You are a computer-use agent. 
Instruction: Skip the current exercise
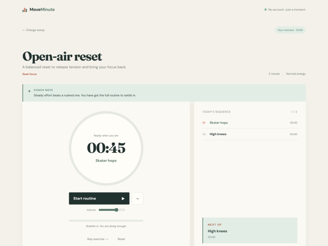click(x=97, y=239)
